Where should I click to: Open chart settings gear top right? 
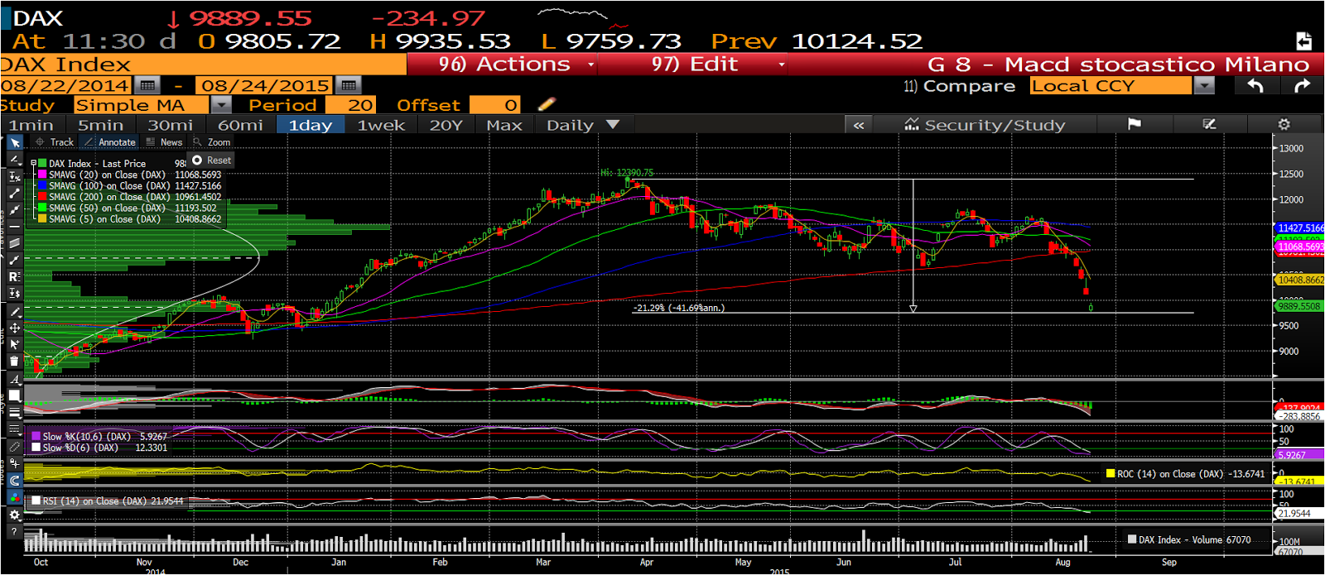[x=1284, y=124]
